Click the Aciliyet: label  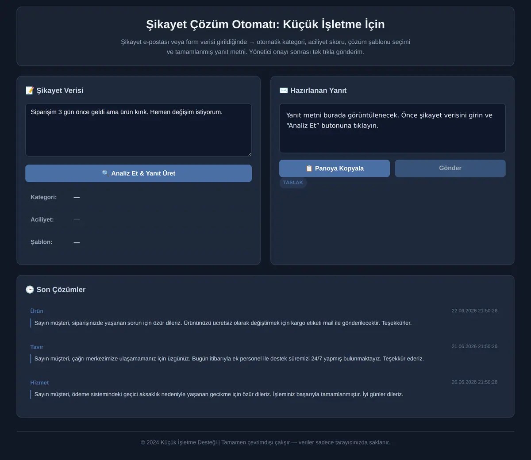click(x=42, y=220)
